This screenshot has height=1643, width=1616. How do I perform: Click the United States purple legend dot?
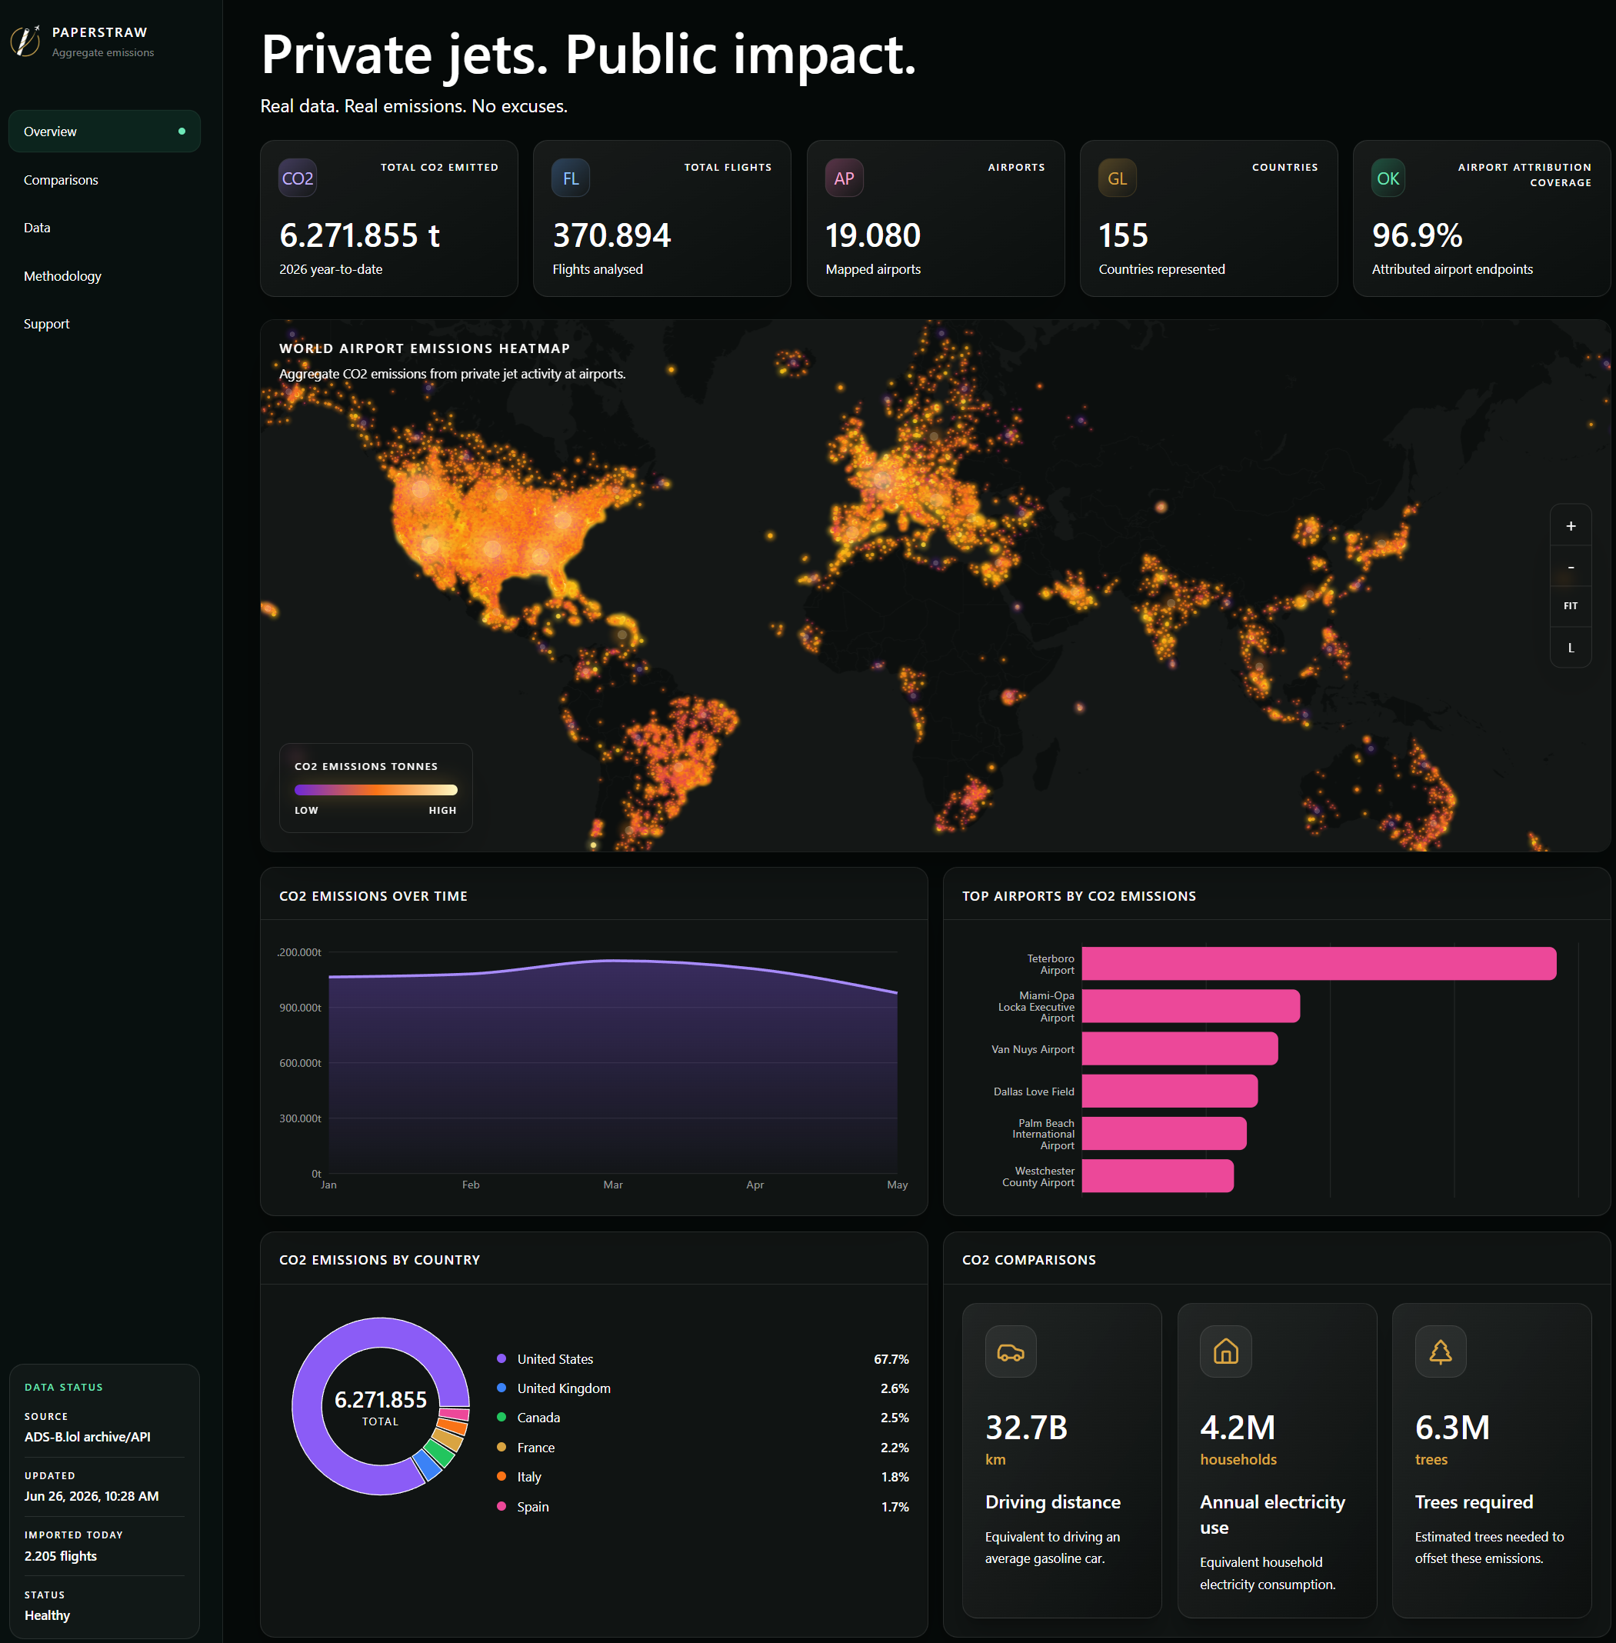click(501, 1358)
